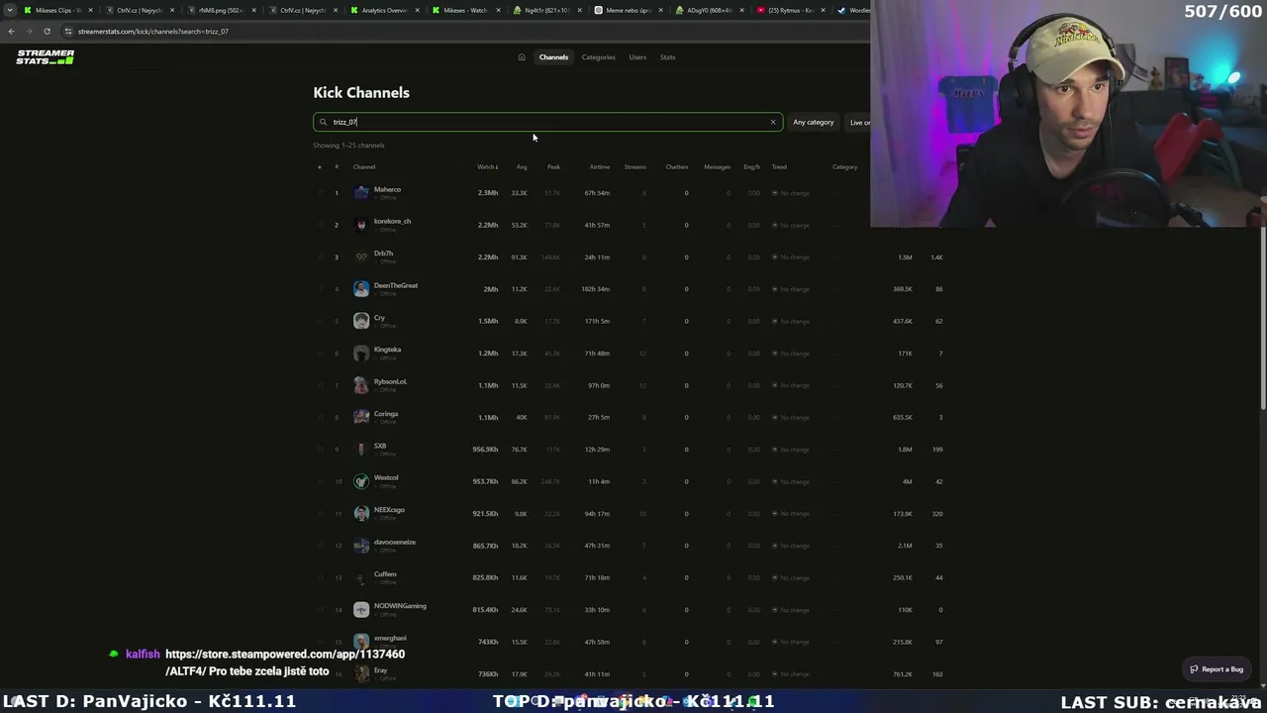Close the Analytics Overview browser tab
Viewport: 1267px width, 713px height.
tap(419, 10)
